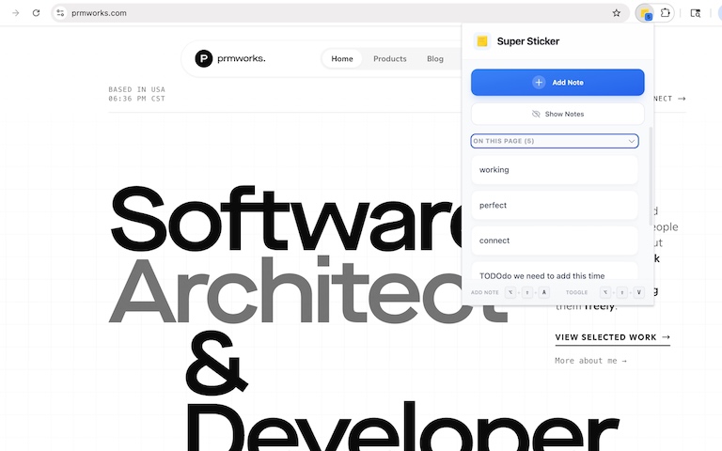This screenshot has width=722, height=451.
Task: Open the TODO note about adding time
Action: pos(555,272)
